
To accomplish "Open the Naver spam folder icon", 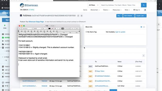I will pos(3,83).
